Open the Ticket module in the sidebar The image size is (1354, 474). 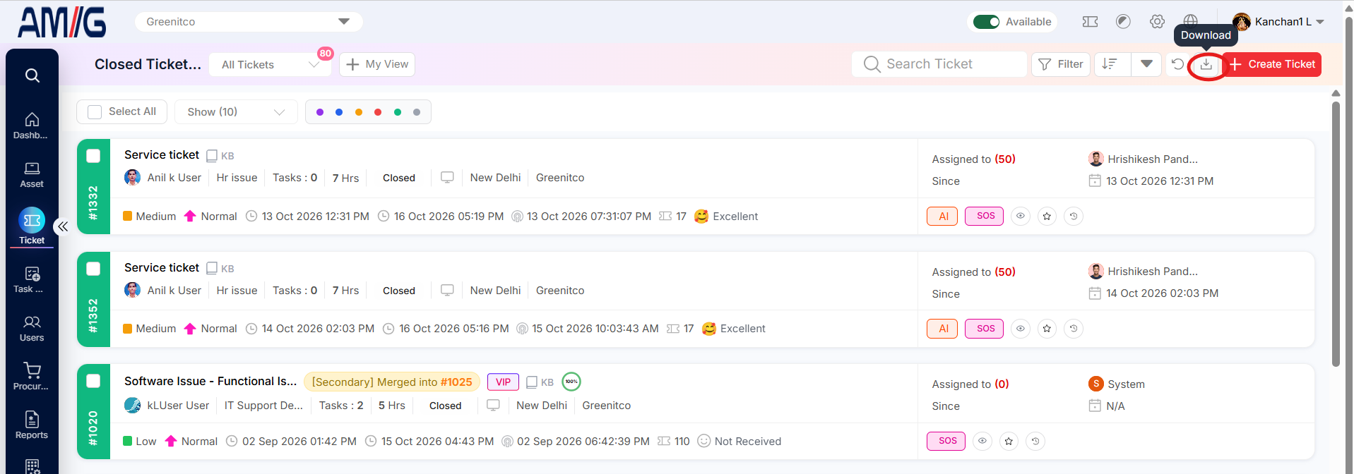click(32, 226)
